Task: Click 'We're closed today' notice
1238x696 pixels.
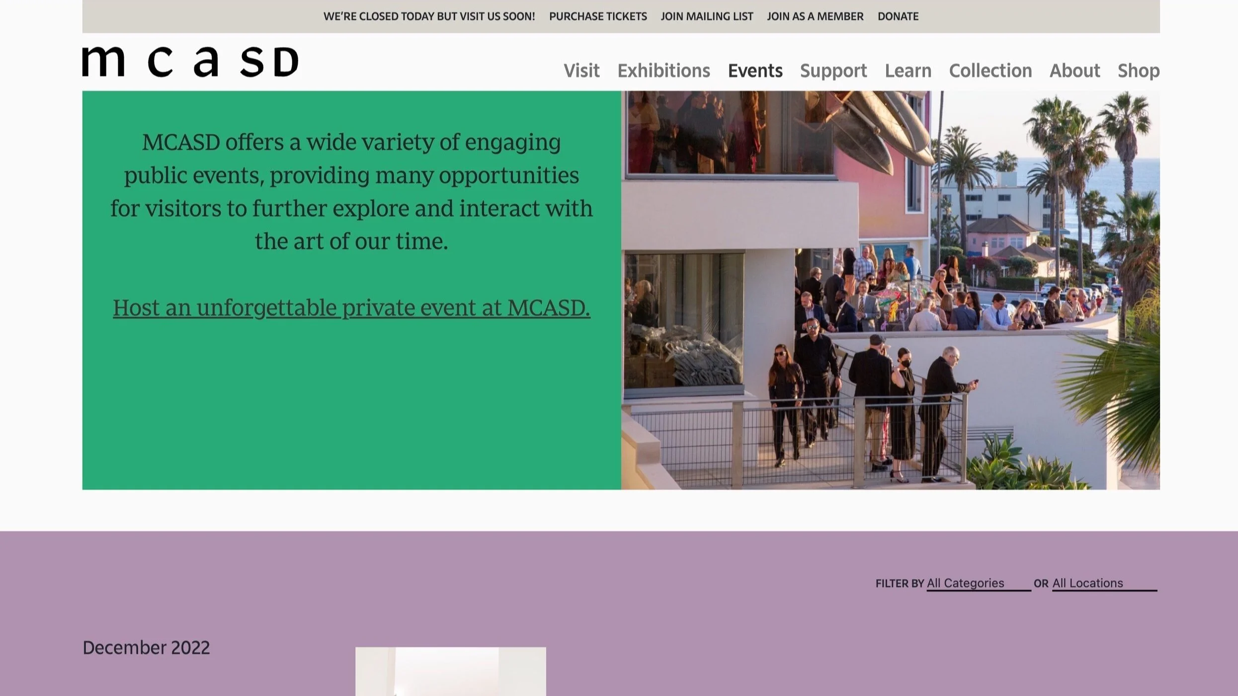Action: [x=429, y=16]
